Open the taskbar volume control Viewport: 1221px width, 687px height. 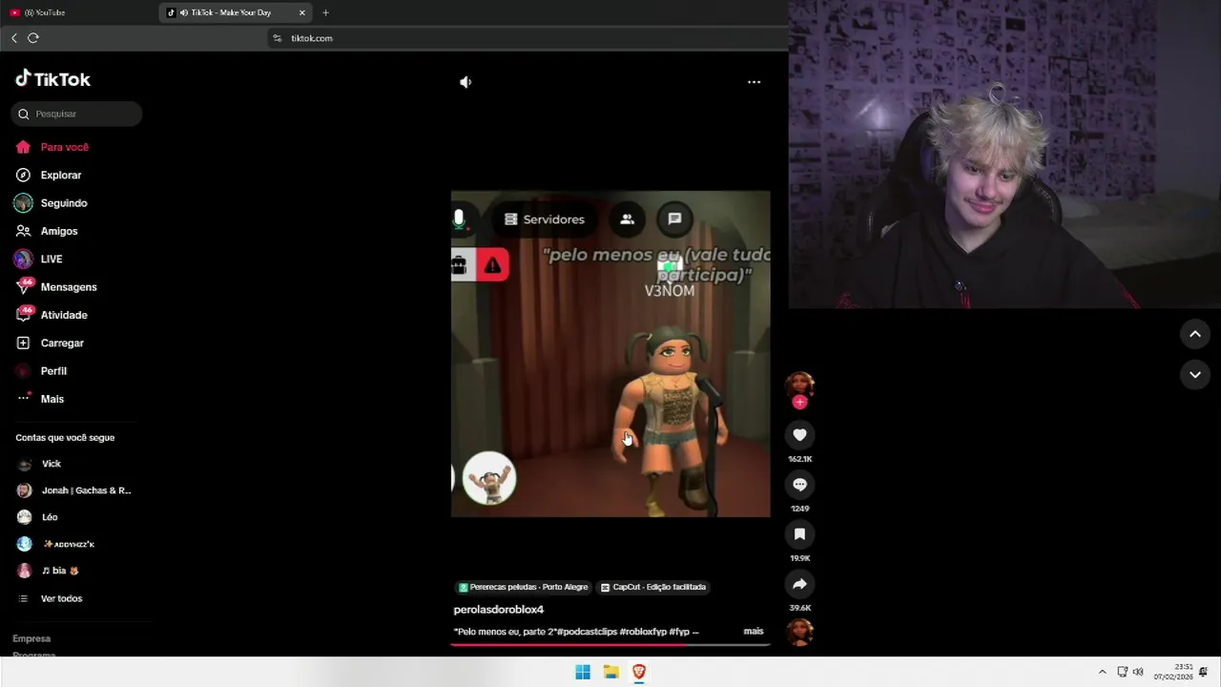(1138, 672)
